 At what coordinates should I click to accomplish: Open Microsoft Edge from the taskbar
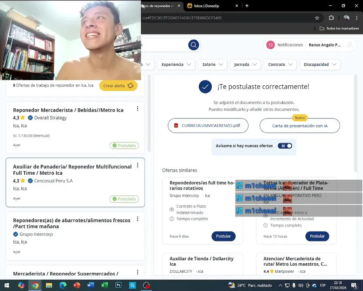click(x=63, y=285)
